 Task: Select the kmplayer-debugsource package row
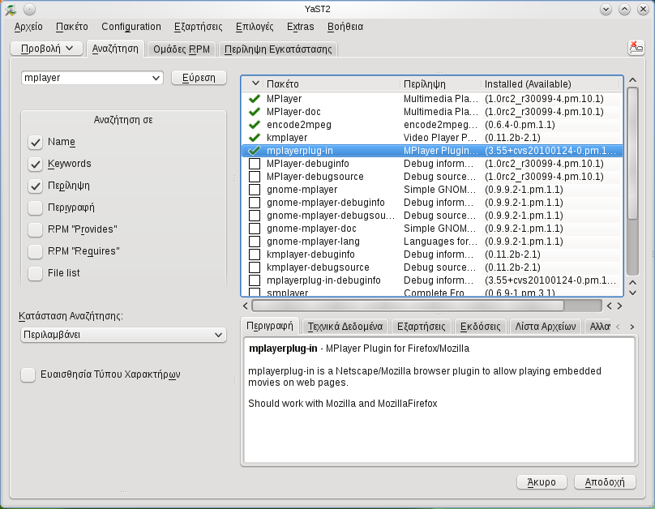[432, 267]
